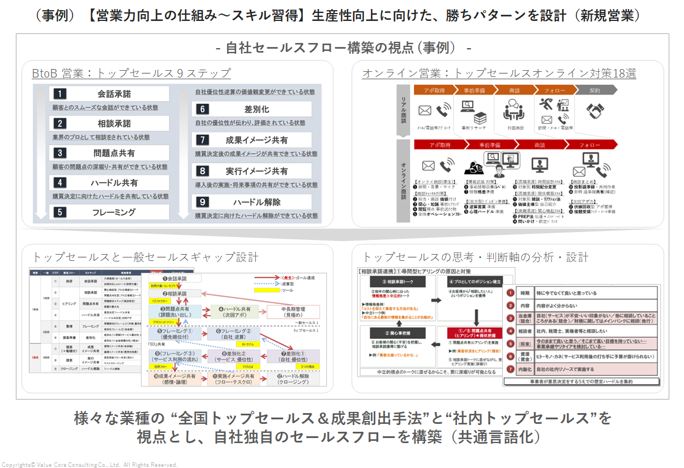Click the red circle number 1 beside 時期

tap(510, 293)
